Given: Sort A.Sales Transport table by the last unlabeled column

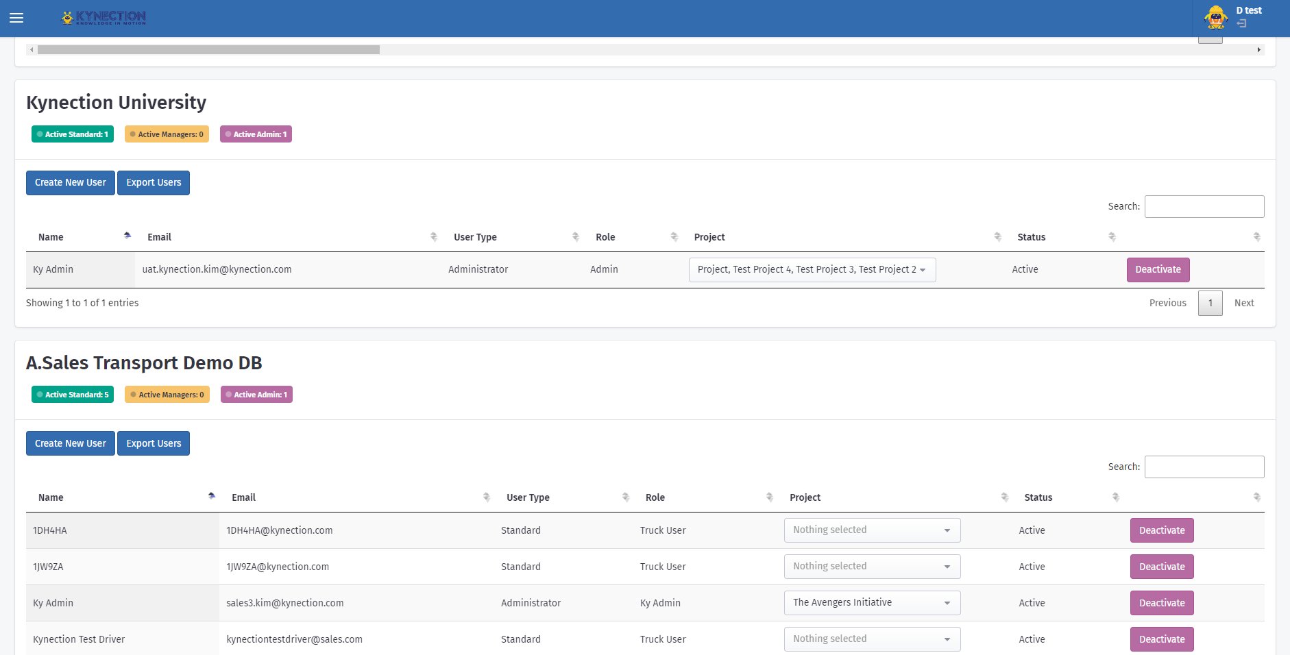Looking at the screenshot, I should 1194,497.
